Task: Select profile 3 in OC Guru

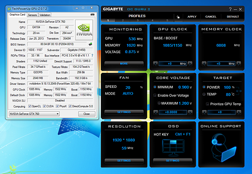Action: [138, 20]
